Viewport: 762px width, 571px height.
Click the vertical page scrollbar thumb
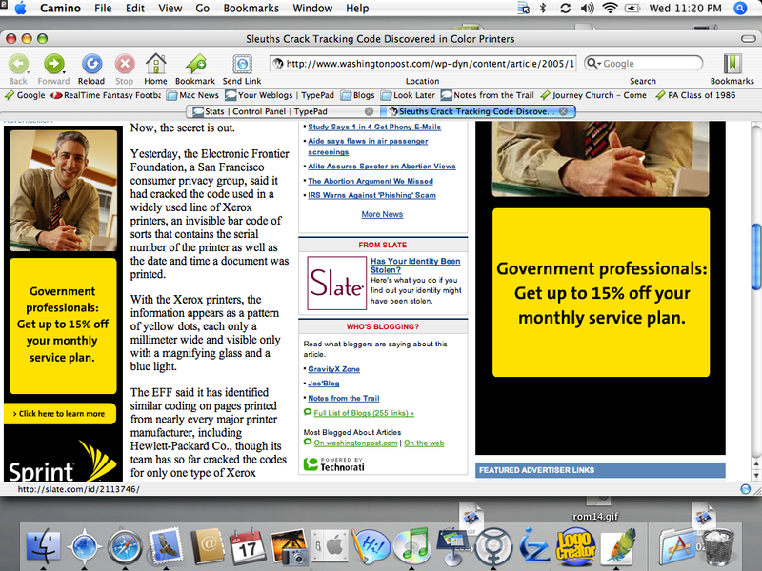point(756,249)
